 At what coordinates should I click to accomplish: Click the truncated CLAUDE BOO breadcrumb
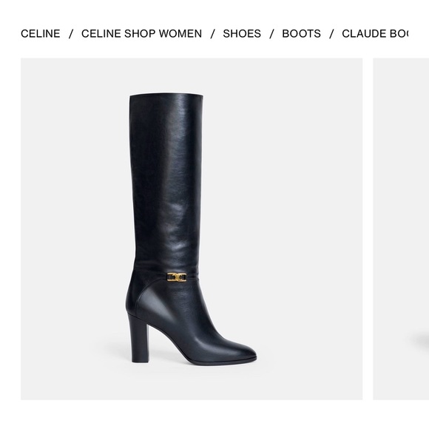click(x=375, y=33)
